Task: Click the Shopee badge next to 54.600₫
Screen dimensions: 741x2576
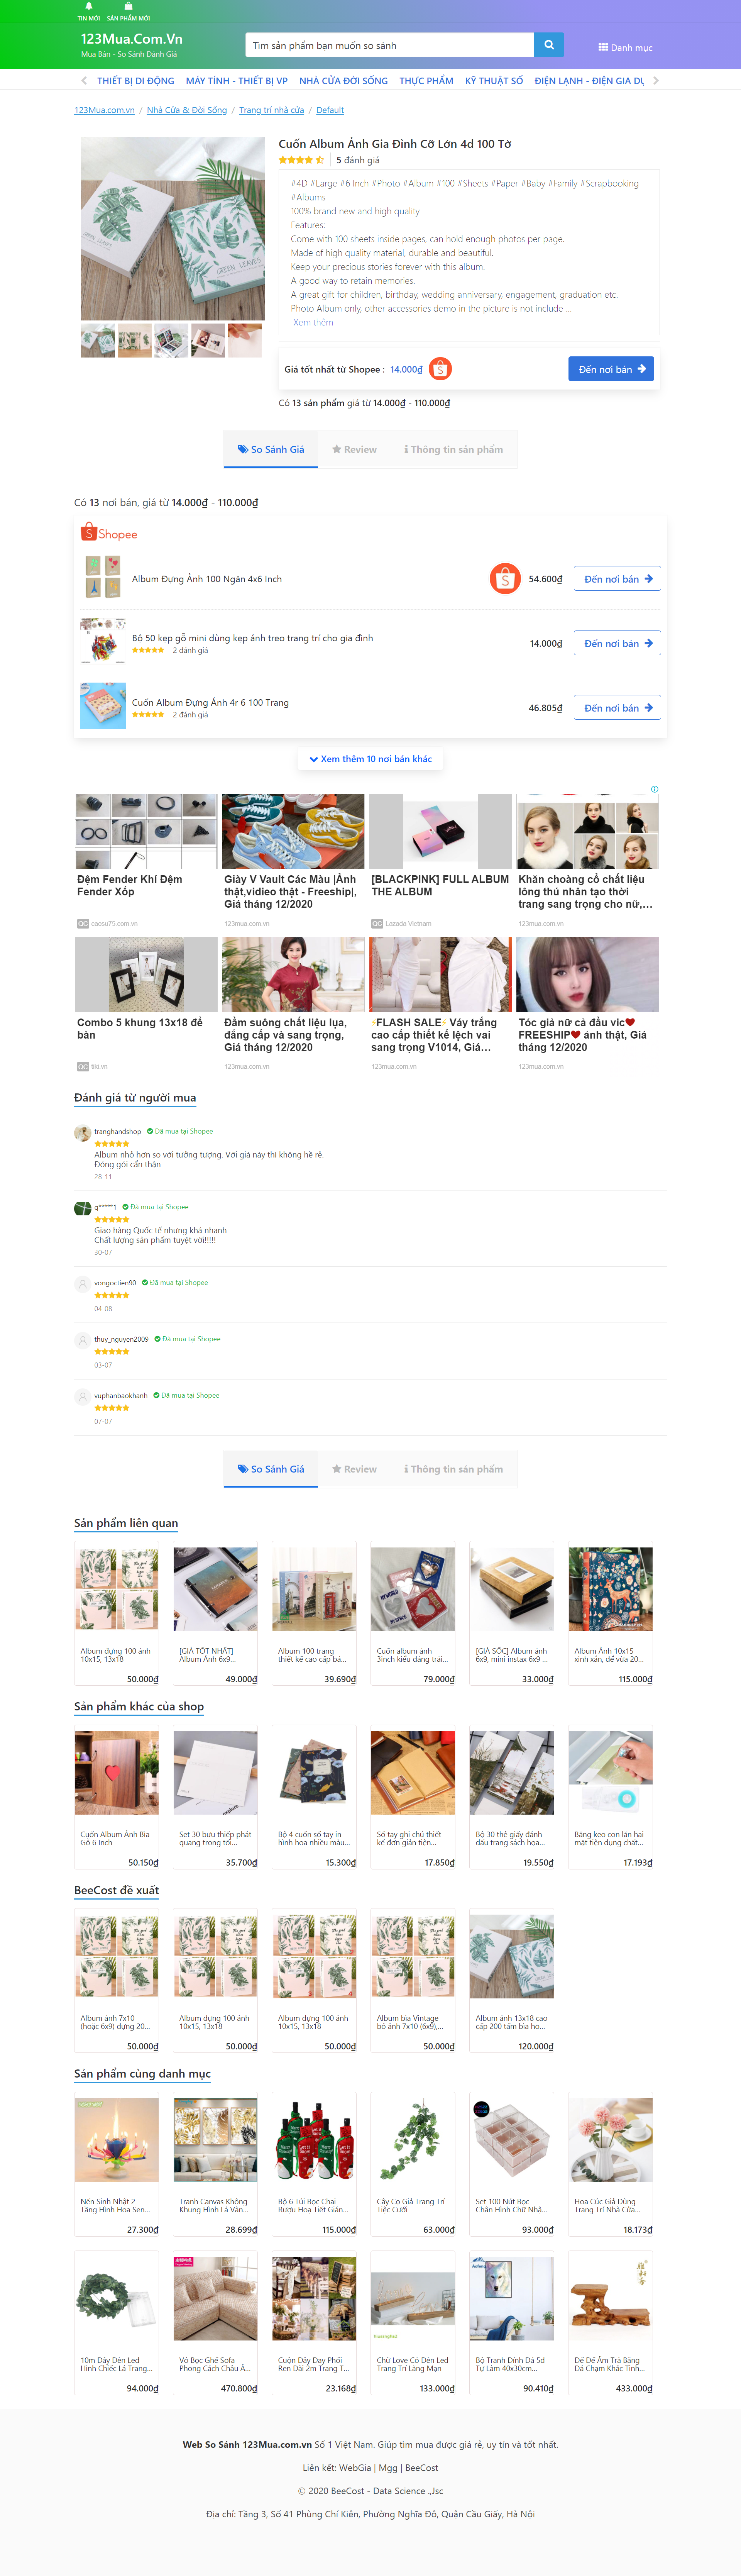Action: click(505, 579)
